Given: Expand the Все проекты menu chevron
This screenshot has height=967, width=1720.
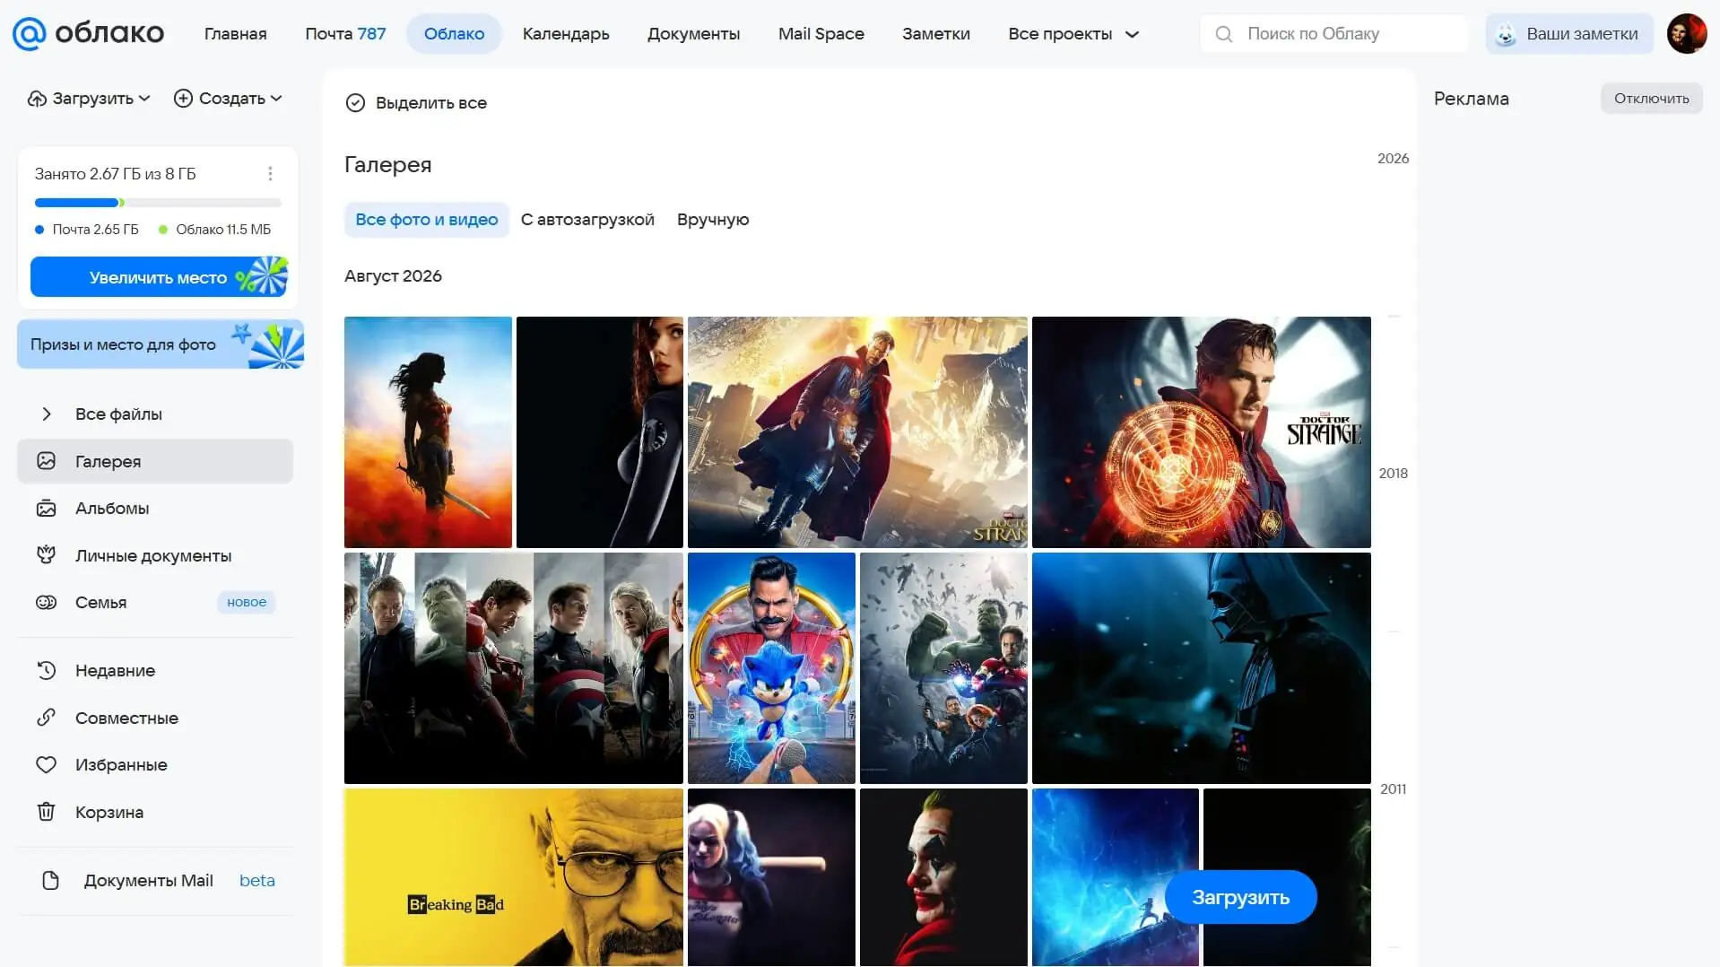Looking at the screenshot, I should pyautogui.click(x=1132, y=35).
